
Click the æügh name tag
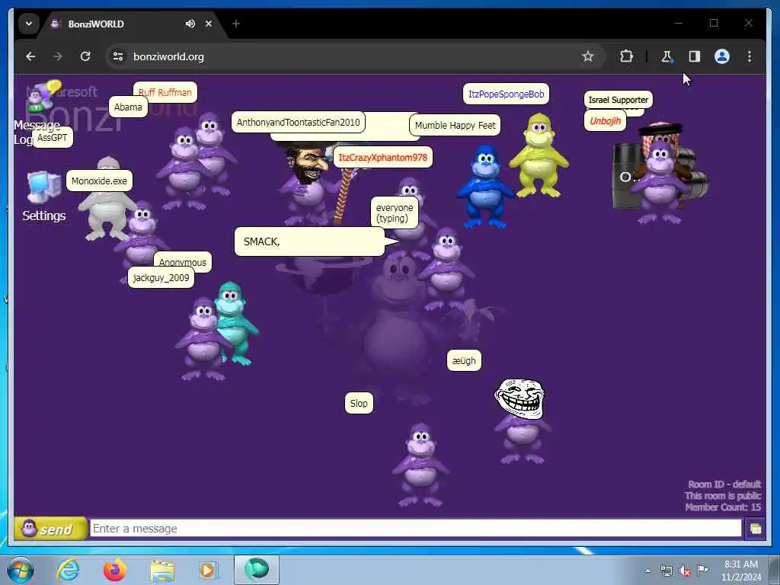click(464, 360)
